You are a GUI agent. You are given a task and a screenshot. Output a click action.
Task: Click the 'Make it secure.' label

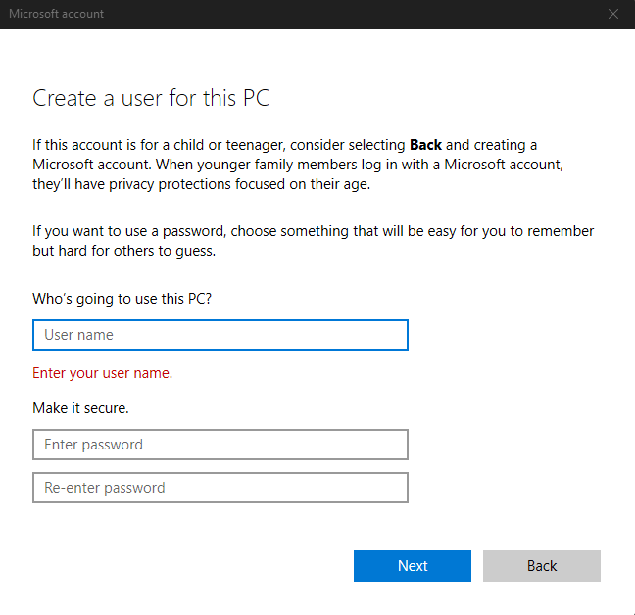click(80, 408)
